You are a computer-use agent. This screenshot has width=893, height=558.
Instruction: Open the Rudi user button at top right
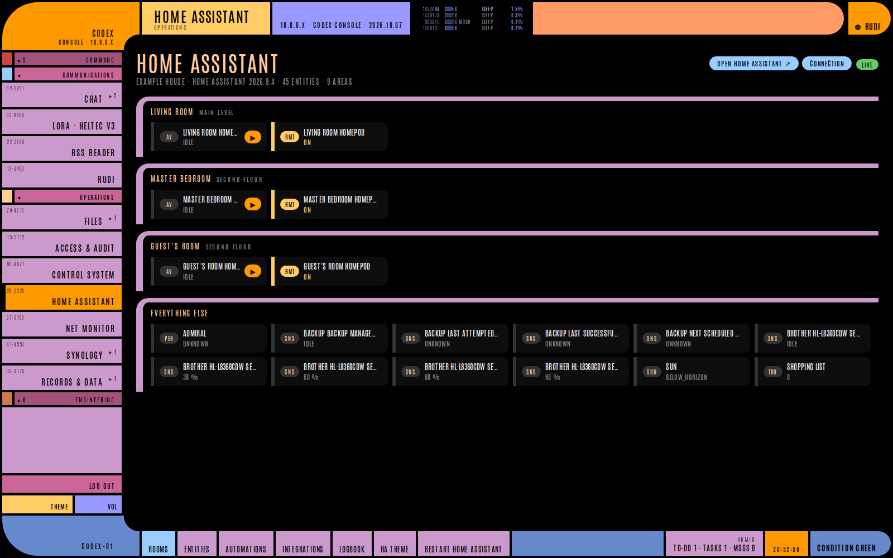869,18
